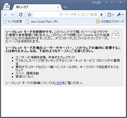Open the wrench tools menu
This screenshot has height=118, width=127.
coord(120,15)
